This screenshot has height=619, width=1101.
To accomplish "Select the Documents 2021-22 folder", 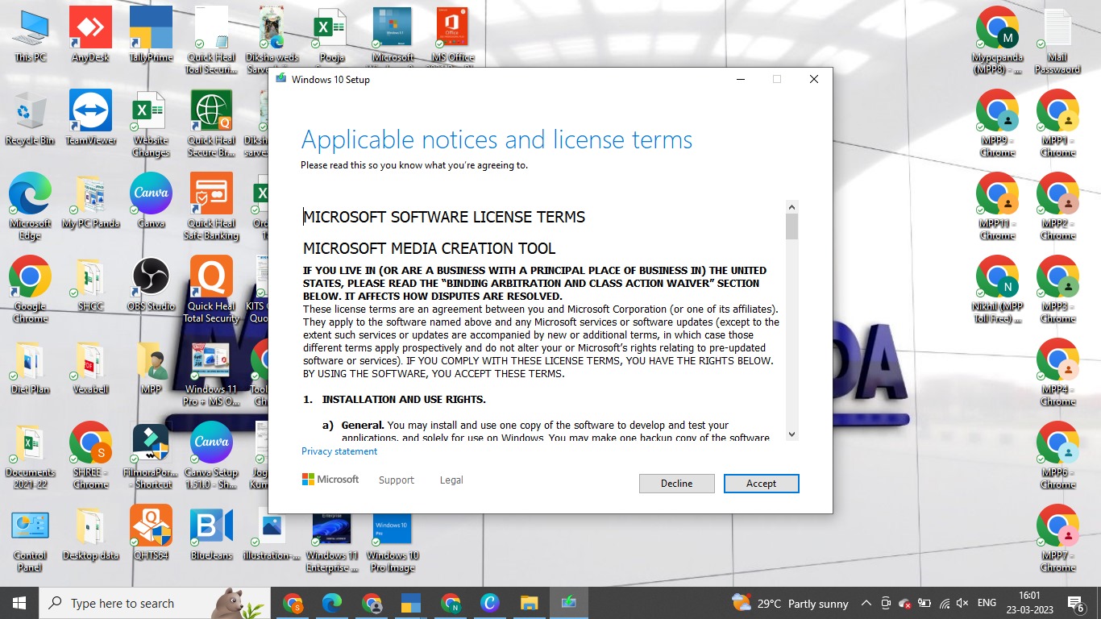I will coord(31,456).
